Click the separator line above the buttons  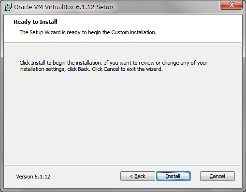click(x=122, y=165)
